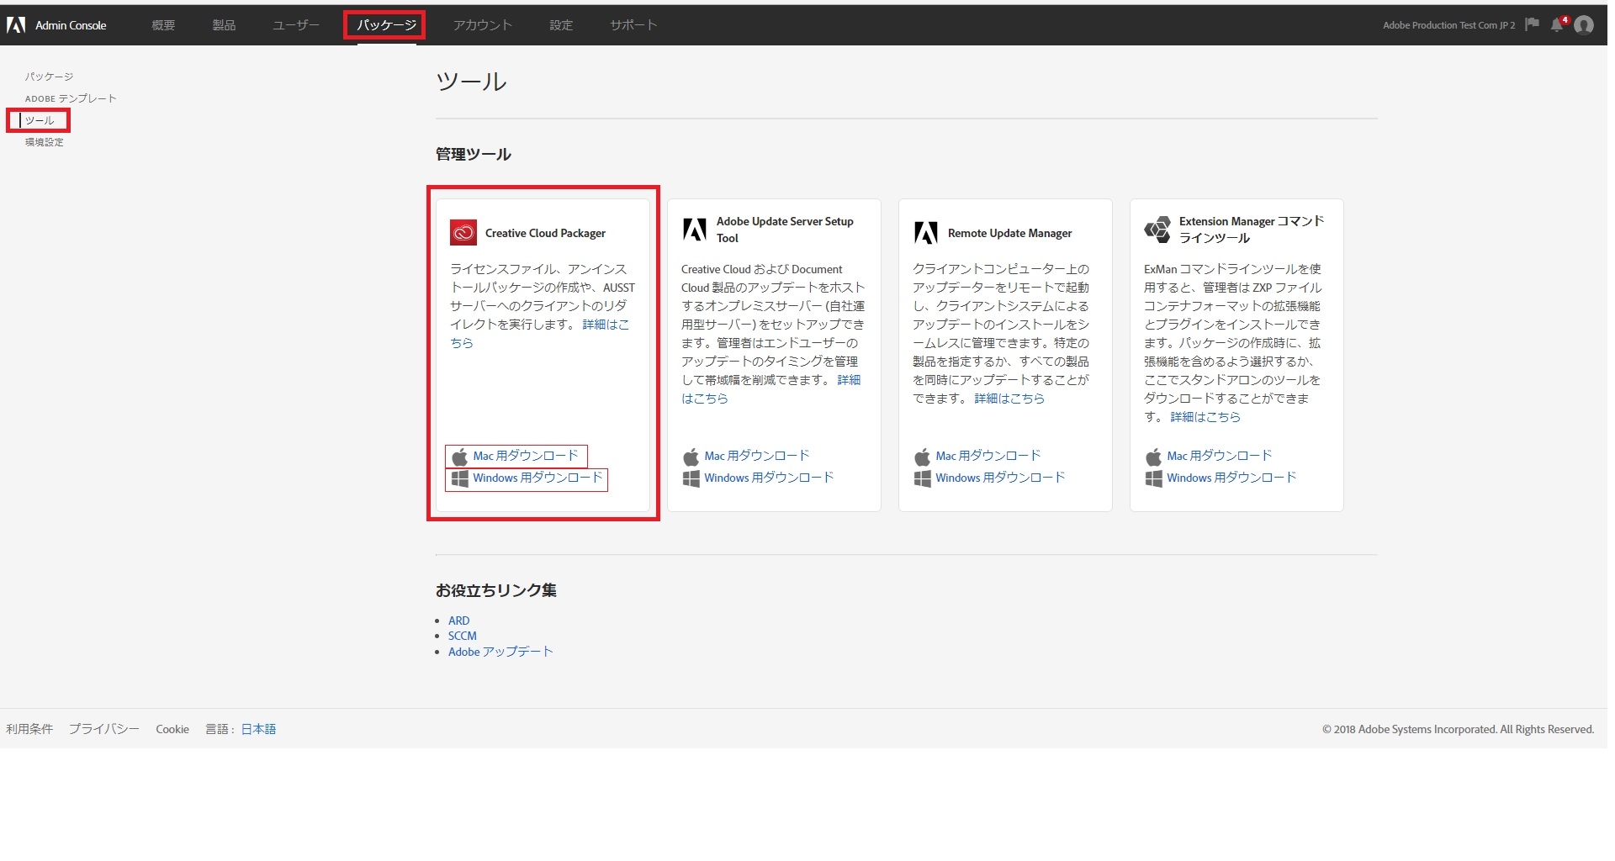Click the Adobe Update Server Setup Tool icon
1615x861 pixels.
click(x=695, y=229)
